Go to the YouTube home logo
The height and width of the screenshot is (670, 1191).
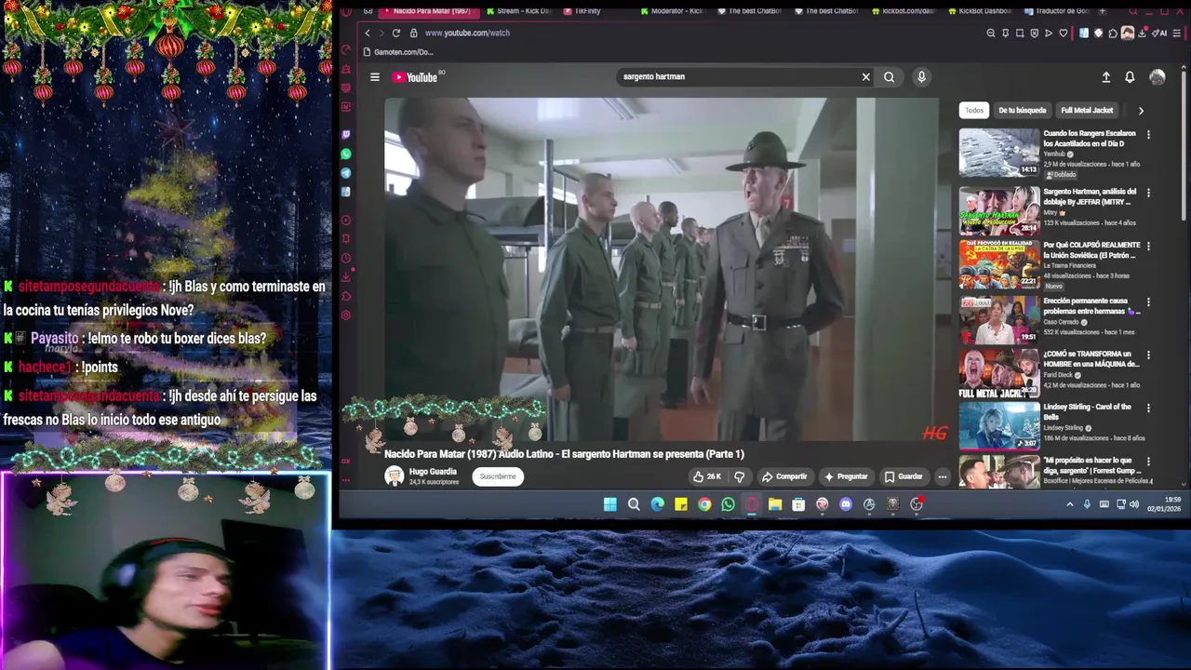[415, 77]
